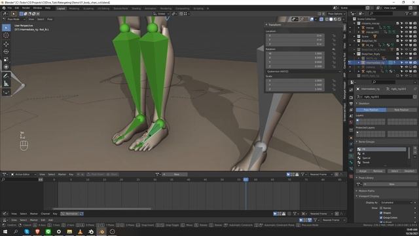Open the Object Data armature properties tab
419x236 pixels.
[351, 156]
